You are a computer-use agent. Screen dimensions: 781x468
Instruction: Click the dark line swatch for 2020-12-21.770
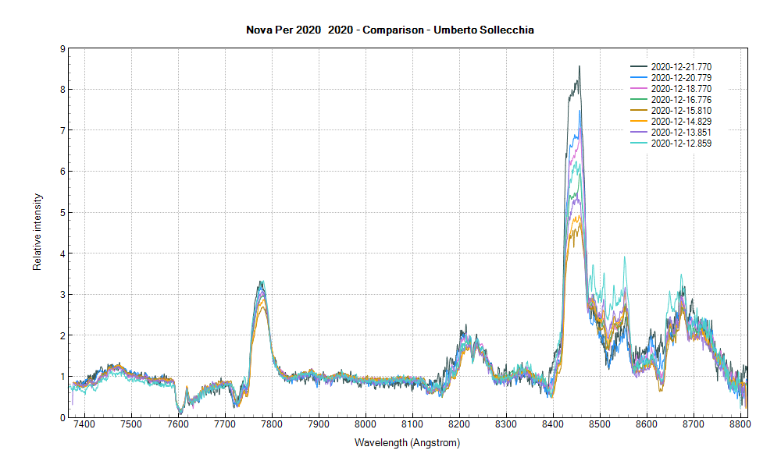(x=640, y=66)
